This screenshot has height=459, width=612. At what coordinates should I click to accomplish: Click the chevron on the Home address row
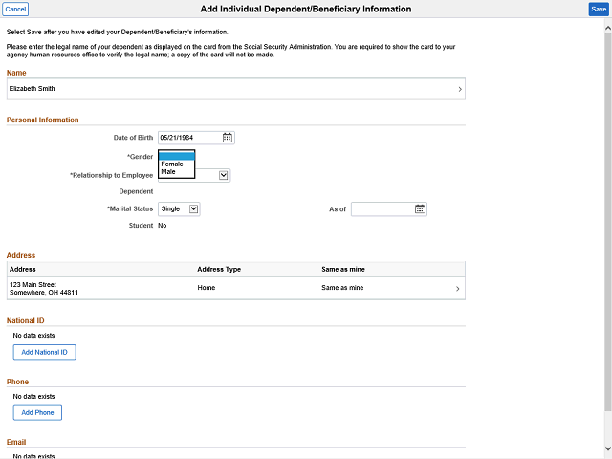point(457,289)
